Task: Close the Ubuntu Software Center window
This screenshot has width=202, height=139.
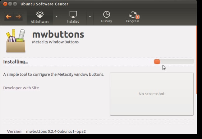Action: pos(5,4)
